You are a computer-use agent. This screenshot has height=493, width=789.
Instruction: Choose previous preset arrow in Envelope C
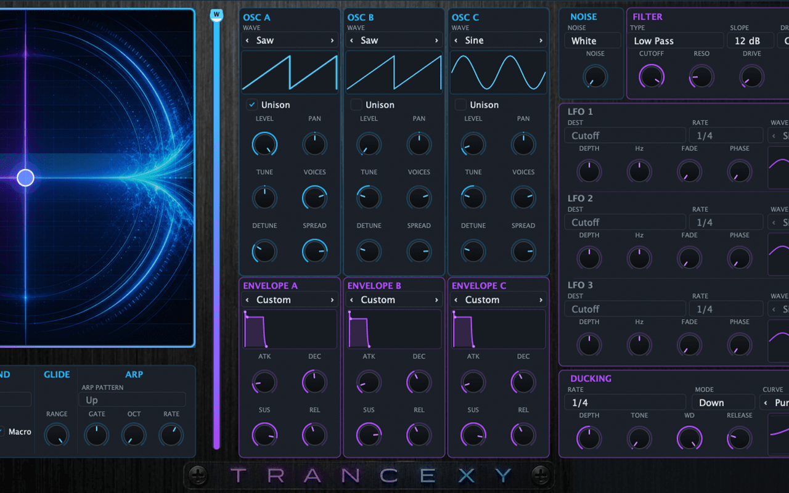coord(456,300)
